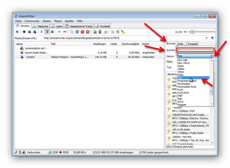The width and height of the screenshot is (230, 168).
Task: Click the stop recording icon beside record
Action: (29, 32)
